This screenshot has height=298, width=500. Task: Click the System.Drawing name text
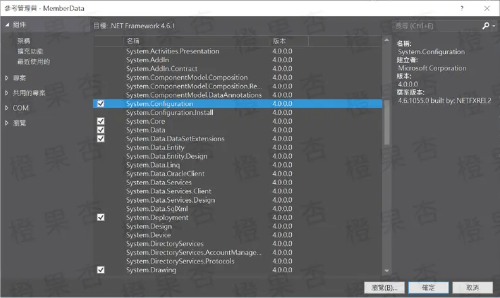[151, 270]
